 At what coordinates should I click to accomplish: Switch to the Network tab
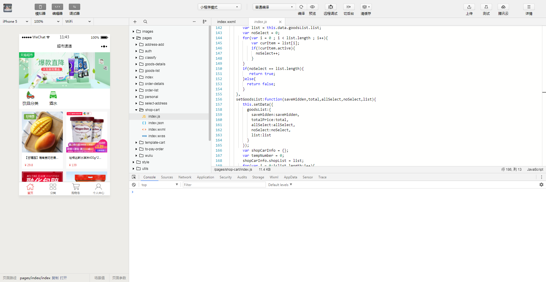coord(185,177)
